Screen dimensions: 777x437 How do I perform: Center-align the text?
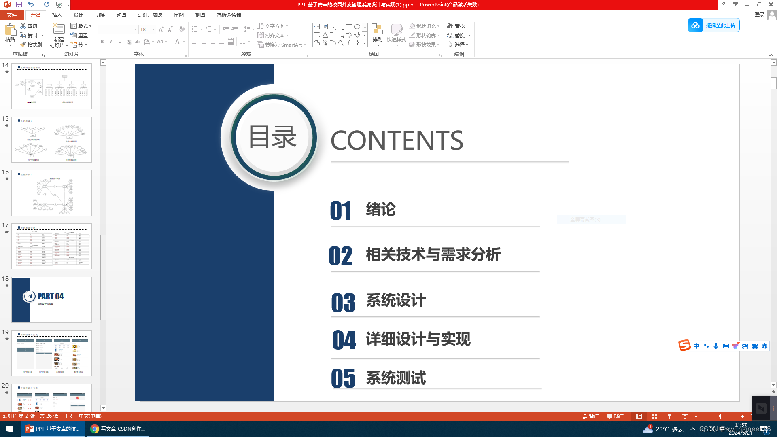coord(203,41)
